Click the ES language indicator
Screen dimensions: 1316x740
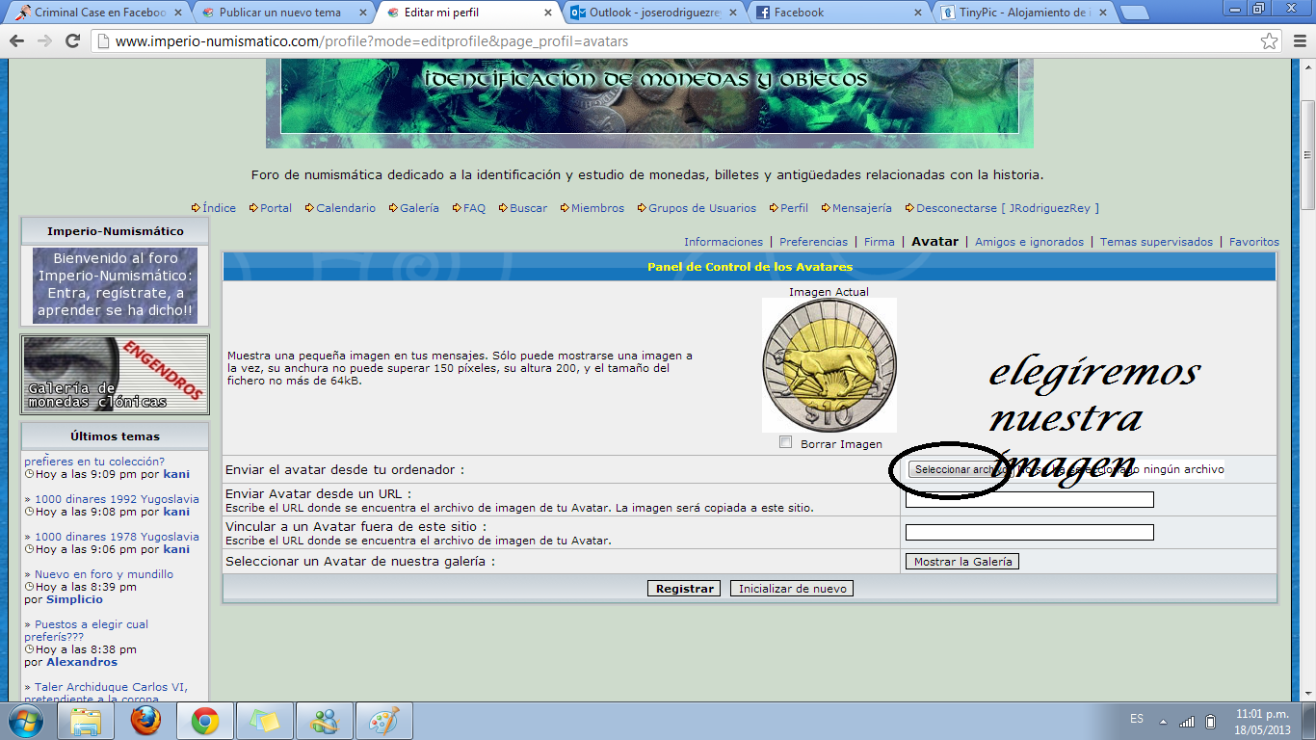1137,720
